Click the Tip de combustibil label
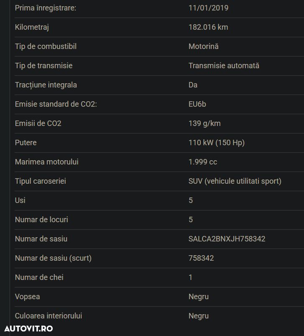The image size is (304, 336). pyautogui.click(x=46, y=46)
